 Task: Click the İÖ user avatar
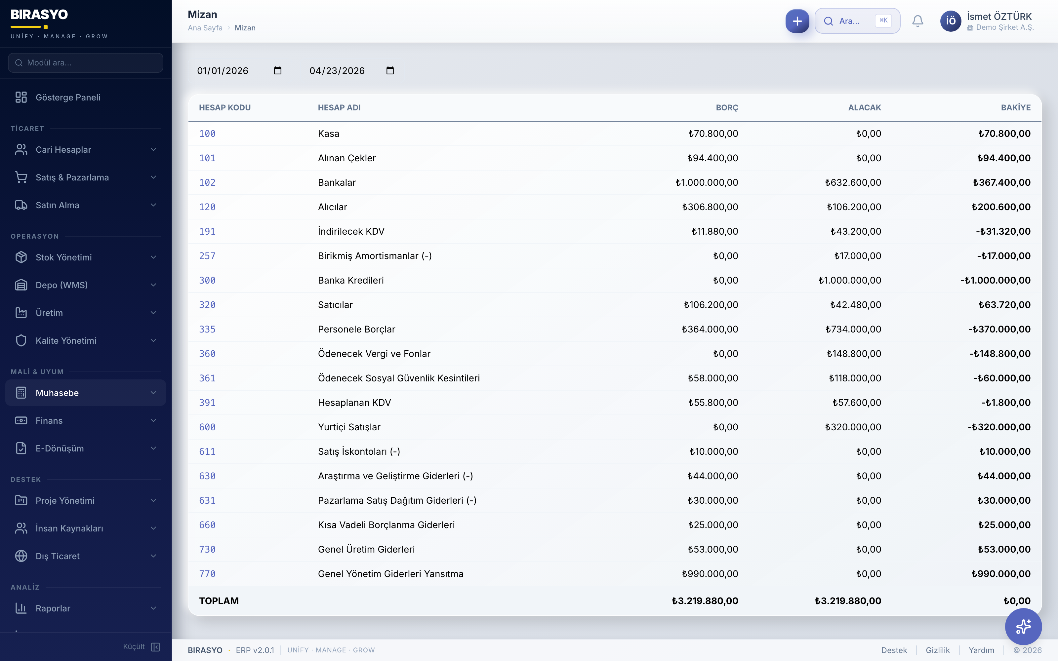(x=951, y=21)
